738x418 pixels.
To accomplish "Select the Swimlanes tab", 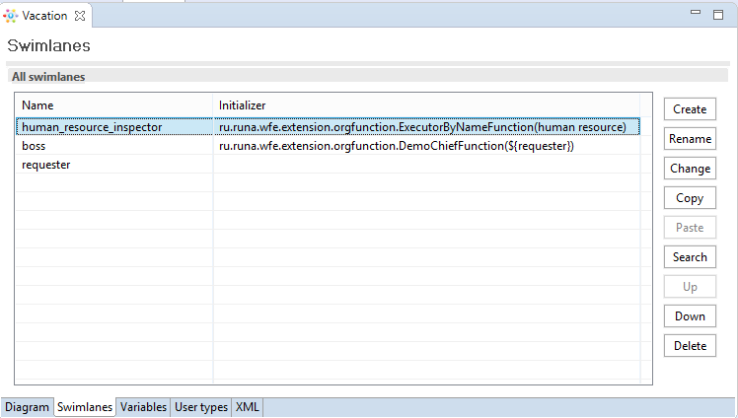I will tap(85, 407).
